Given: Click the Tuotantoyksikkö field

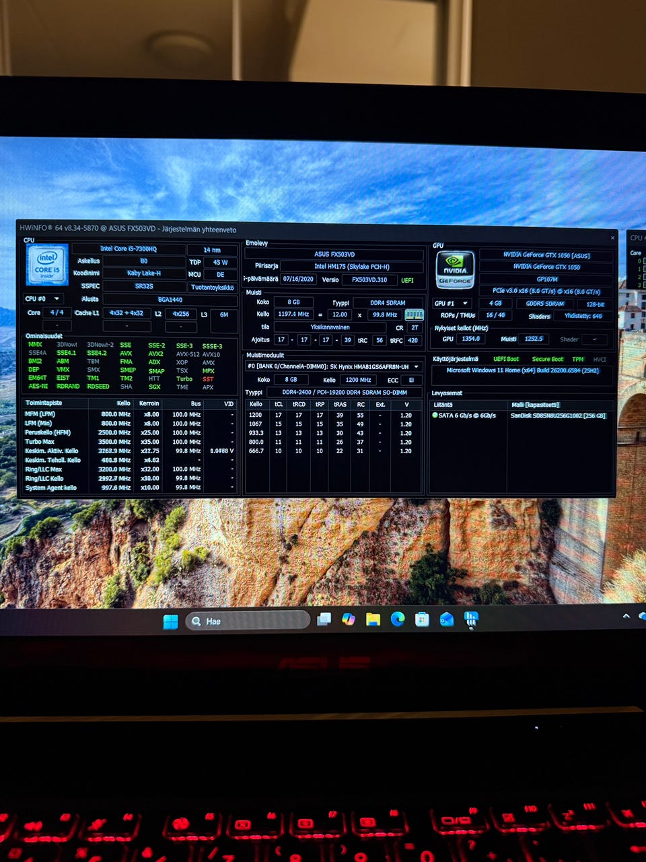Looking at the screenshot, I should tap(212, 287).
